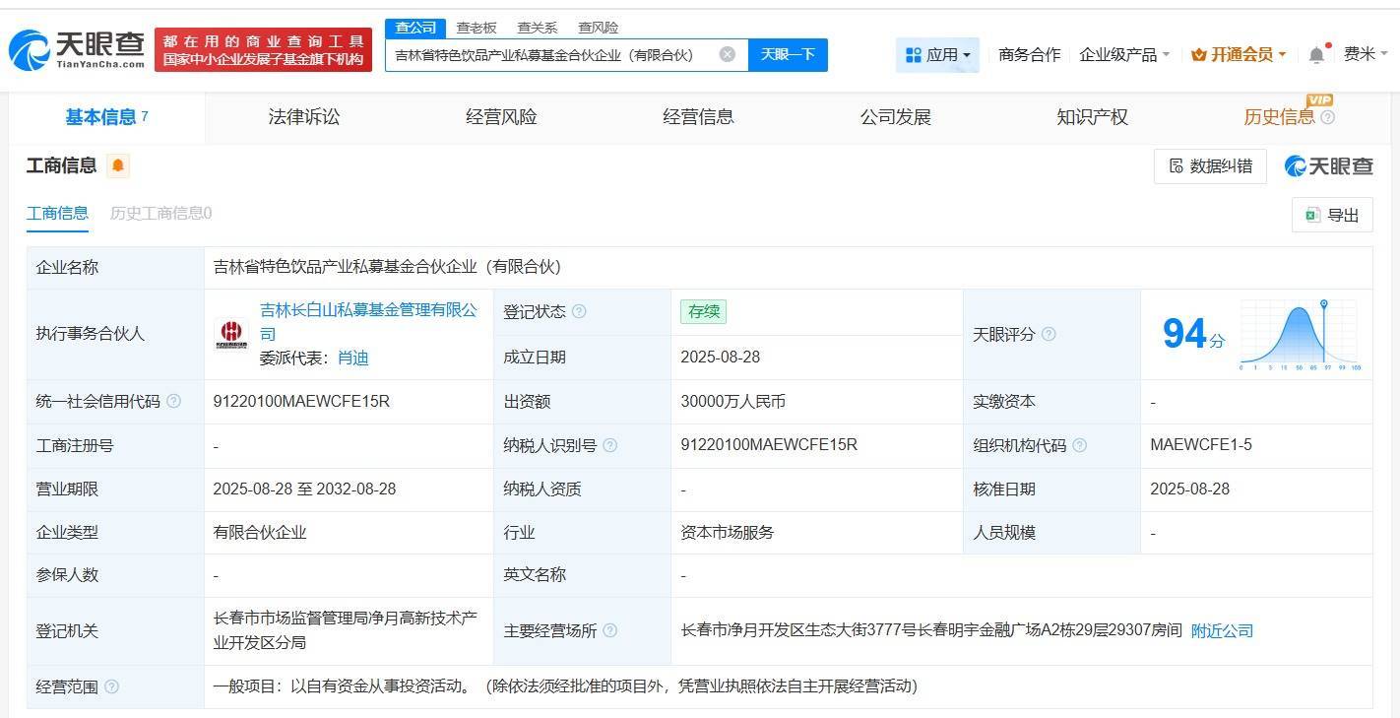Screen dimensions: 1400x718
Task: Click the 30000万人民币 value
Action: [732, 402]
